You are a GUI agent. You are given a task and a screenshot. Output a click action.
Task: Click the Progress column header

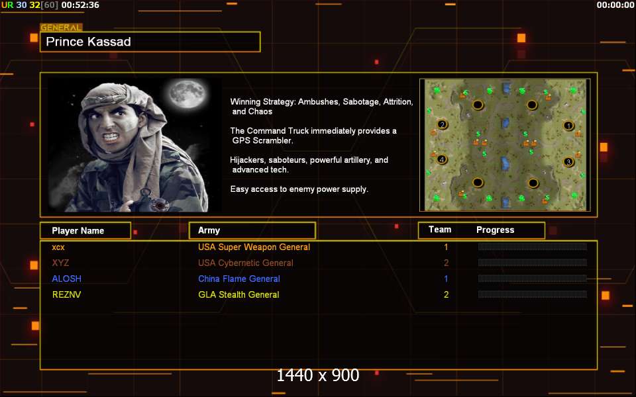(x=495, y=230)
